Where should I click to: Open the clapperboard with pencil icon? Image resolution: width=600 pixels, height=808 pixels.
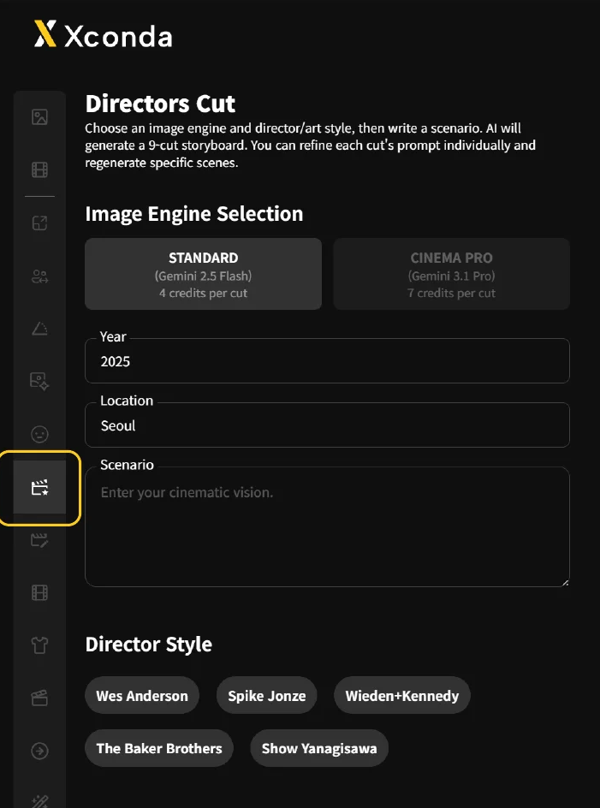pos(39,540)
